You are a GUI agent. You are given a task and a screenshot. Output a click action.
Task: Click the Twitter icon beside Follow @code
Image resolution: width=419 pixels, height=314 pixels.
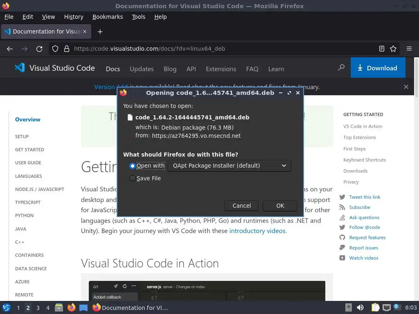click(x=342, y=227)
